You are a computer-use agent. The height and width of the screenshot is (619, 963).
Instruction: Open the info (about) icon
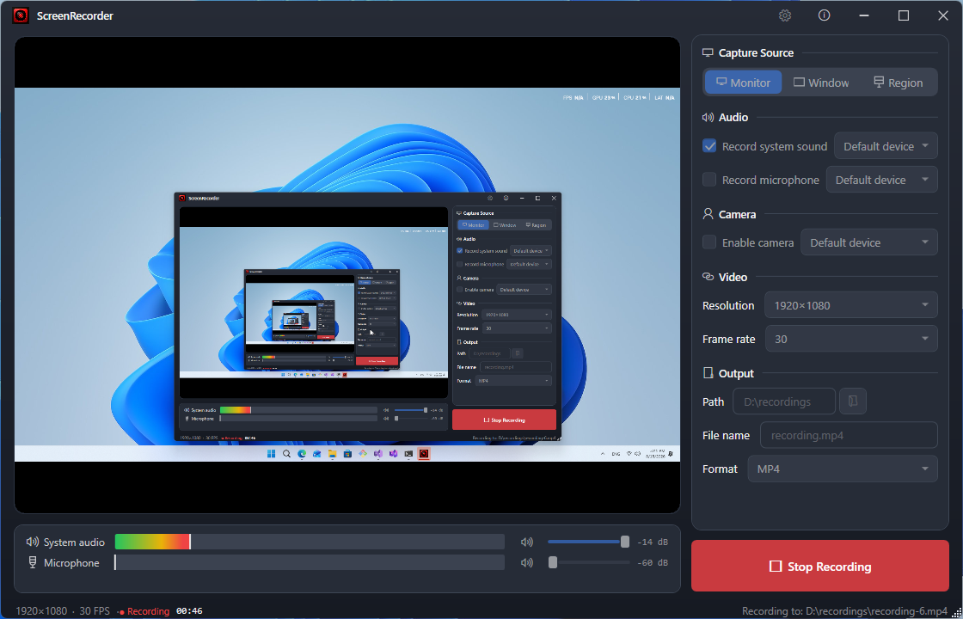pos(825,16)
